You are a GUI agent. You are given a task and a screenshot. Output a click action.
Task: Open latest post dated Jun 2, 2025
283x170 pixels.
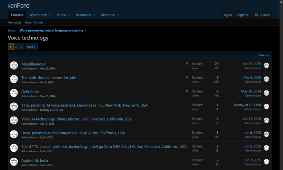[x=252, y=160]
